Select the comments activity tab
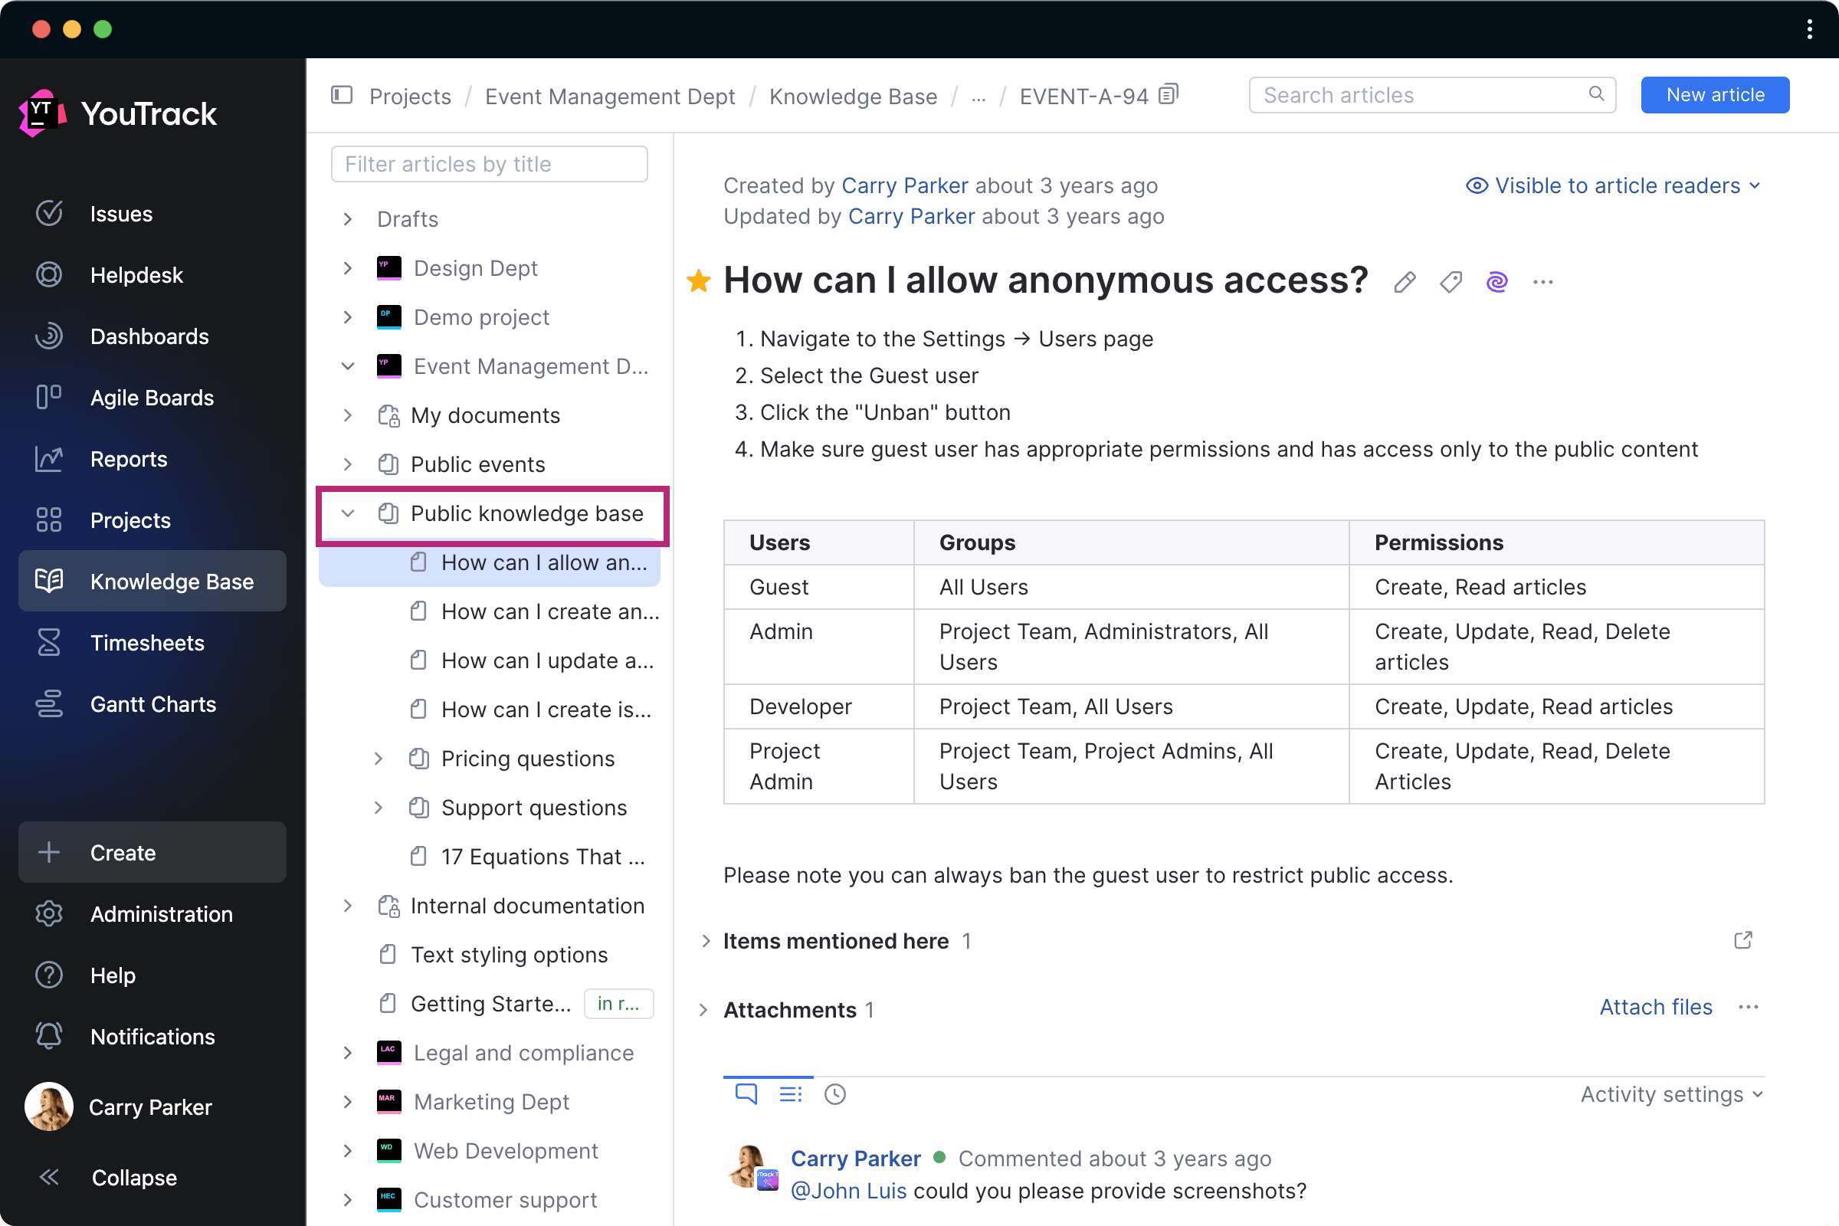 click(746, 1095)
